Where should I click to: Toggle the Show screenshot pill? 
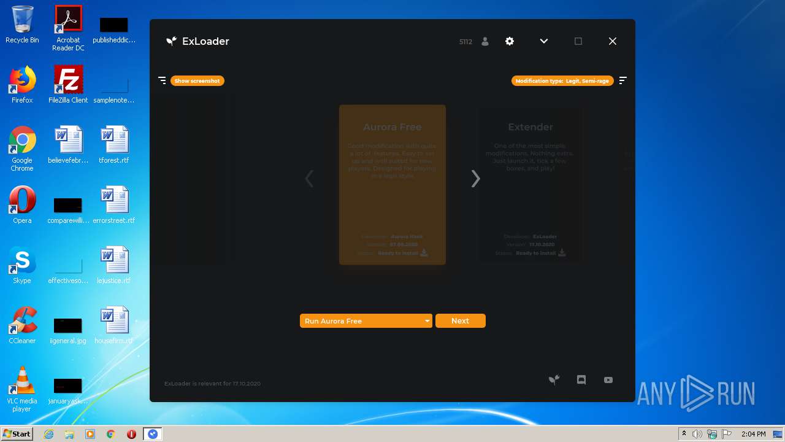pyautogui.click(x=197, y=80)
